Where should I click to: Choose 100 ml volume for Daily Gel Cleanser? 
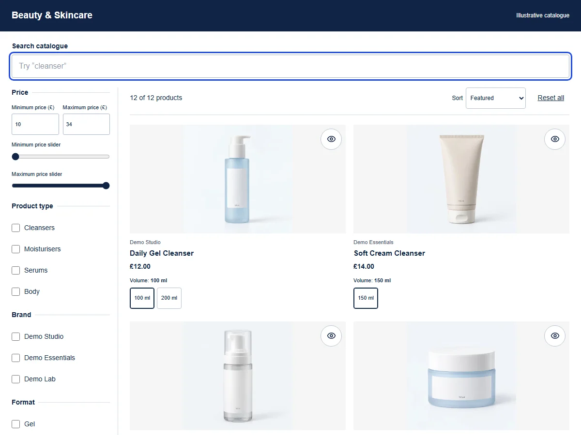point(142,298)
